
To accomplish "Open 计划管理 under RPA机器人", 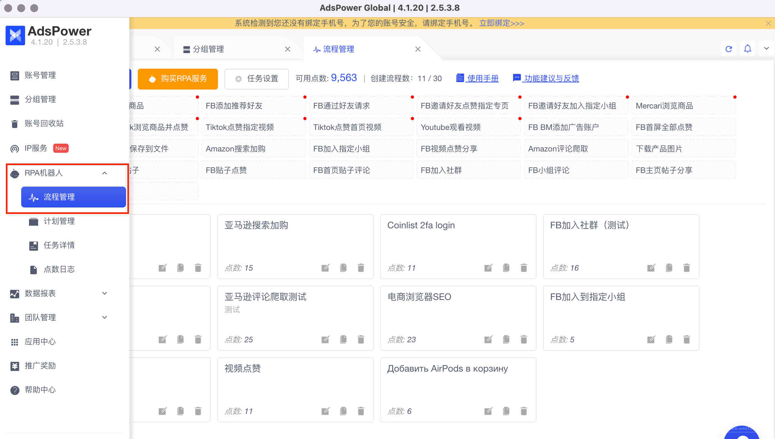I will [x=59, y=221].
